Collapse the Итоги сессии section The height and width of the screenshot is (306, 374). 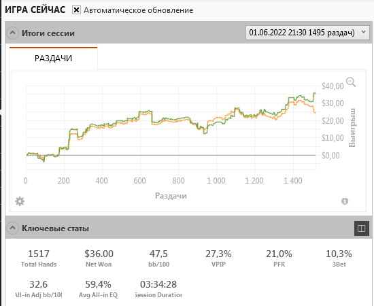(12, 33)
